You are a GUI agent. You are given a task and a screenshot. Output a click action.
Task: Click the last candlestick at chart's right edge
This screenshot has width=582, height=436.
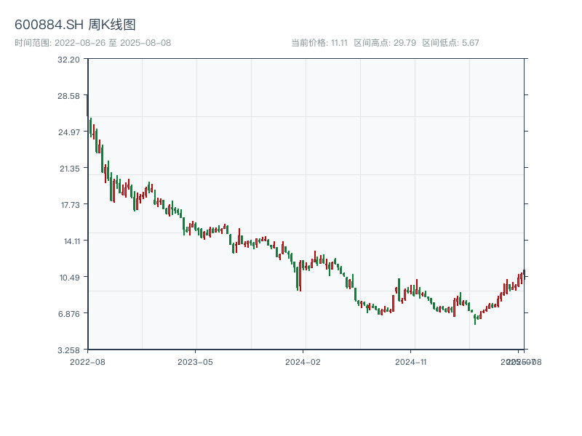523,274
